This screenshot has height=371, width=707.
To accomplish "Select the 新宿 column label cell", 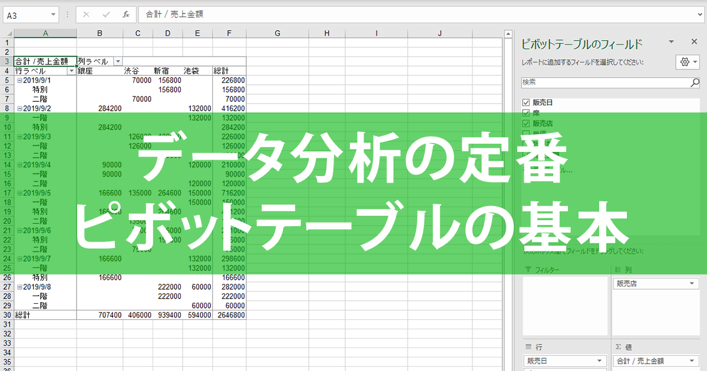I will coord(167,71).
